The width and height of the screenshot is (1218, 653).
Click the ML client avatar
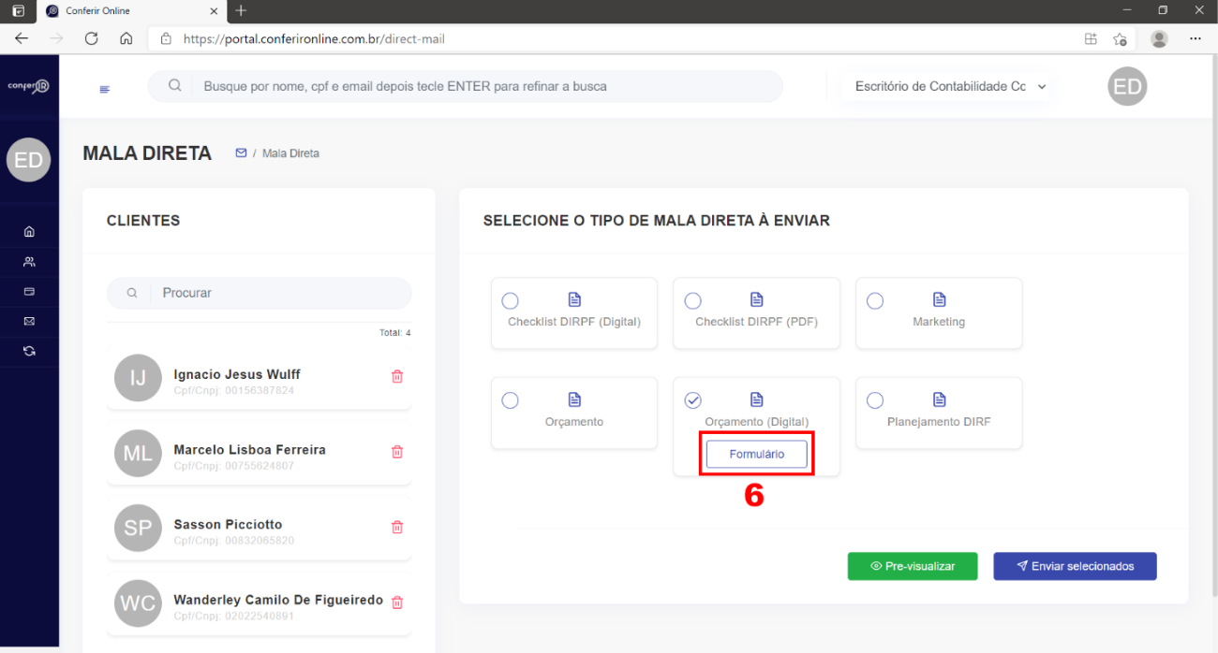[x=138, y=454]
